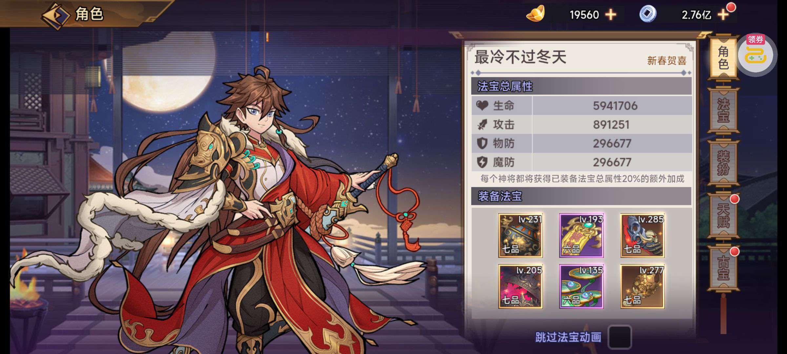Select the lv.231 七品 treasure
This screenshot has width=787, height=354.
[520, 235]
